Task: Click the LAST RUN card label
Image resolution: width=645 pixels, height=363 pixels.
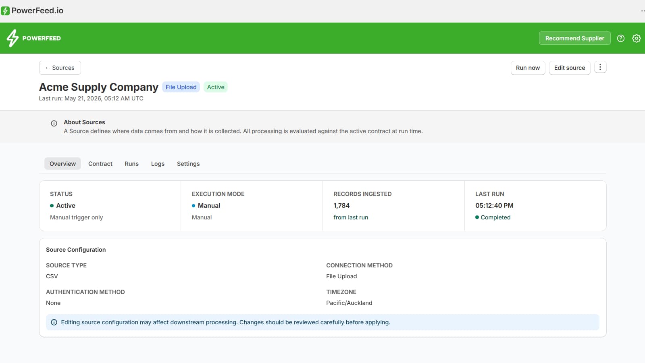Action: [x=489, y=194]
